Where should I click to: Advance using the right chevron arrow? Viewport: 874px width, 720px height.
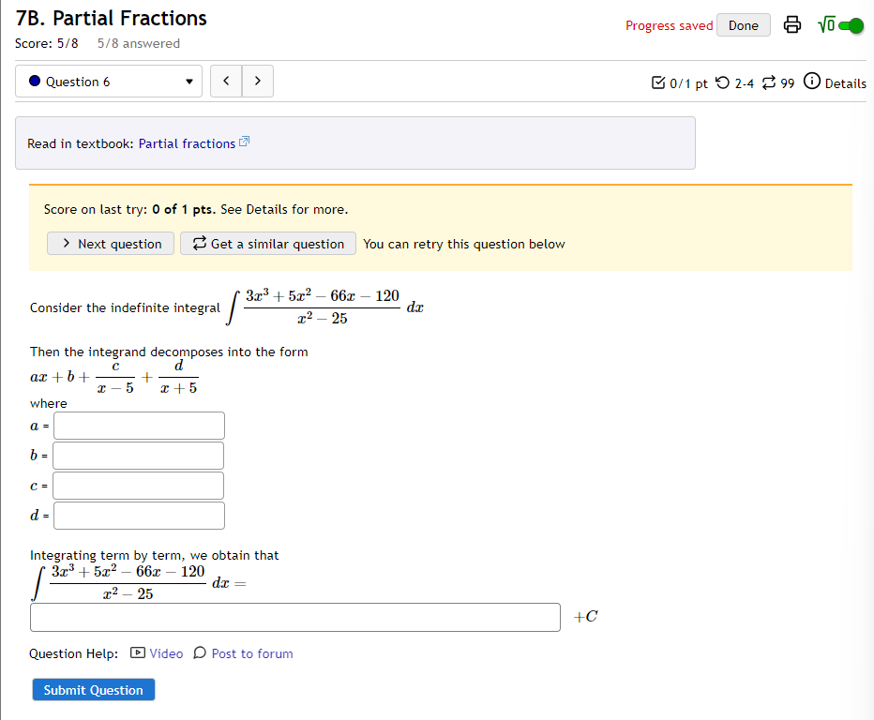[257, 82]
